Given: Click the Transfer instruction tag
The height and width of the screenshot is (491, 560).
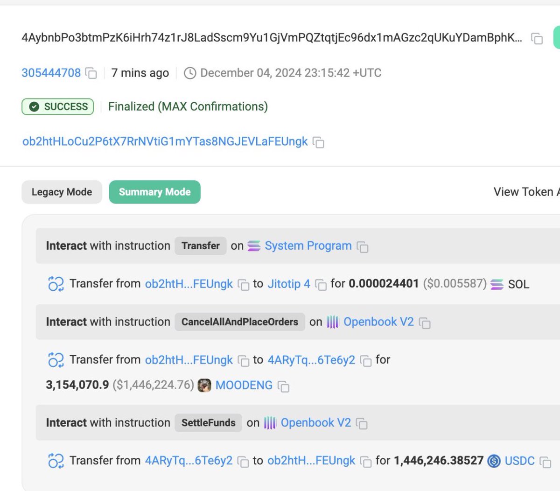Looking at the screenshot, I should (201, 245).
